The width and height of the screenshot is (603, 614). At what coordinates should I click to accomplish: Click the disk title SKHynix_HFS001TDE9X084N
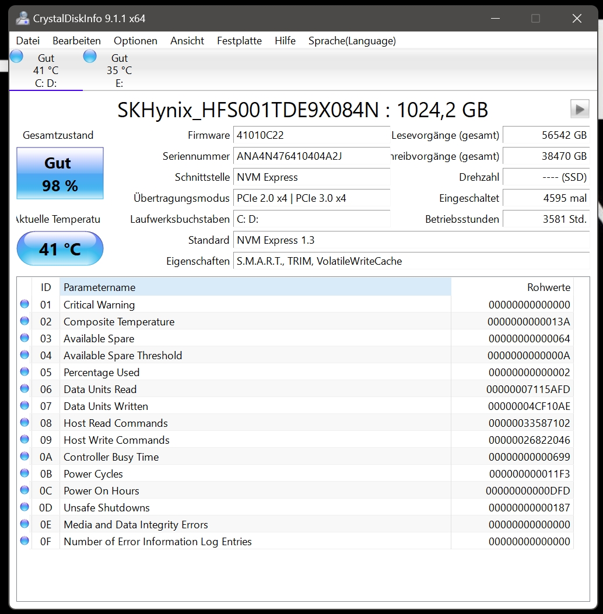(x=248, y=110)
